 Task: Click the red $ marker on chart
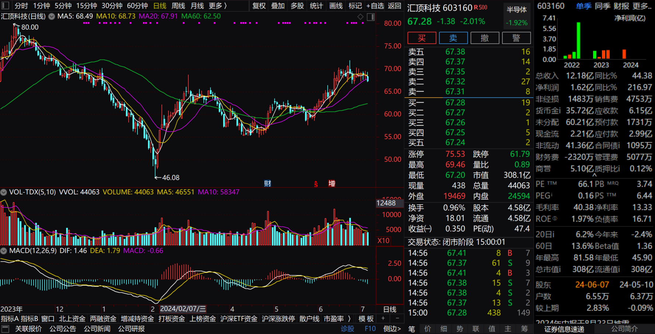coord(316,184)
